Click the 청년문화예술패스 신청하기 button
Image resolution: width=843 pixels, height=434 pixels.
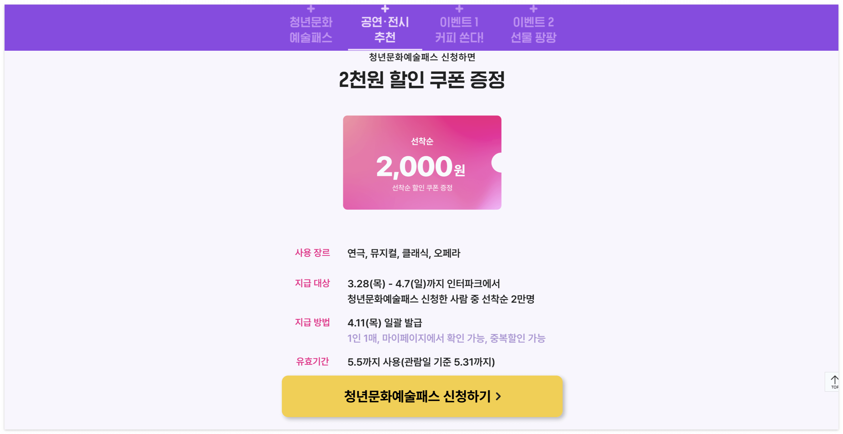click(x=422, y=396)
